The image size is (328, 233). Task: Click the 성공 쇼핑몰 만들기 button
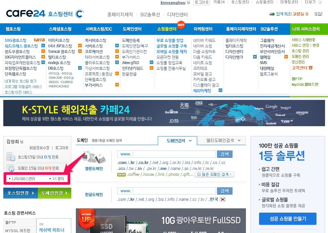288,219
